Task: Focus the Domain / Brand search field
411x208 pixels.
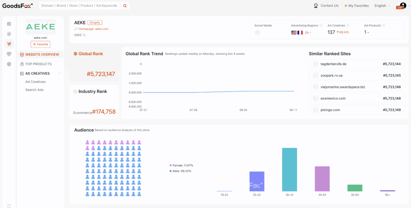Action: point(79,6)
